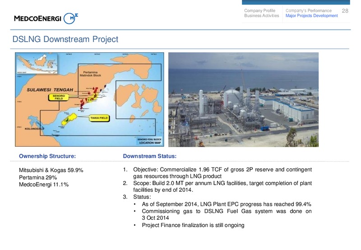The width and height of the screenshot is (361, 250).
Task: Click the bullet about Project Finance finalization
Action: (189, 225)
